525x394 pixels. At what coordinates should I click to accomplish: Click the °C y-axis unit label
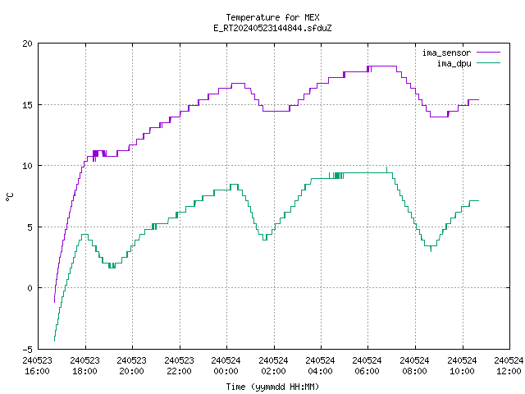[9, 197]
